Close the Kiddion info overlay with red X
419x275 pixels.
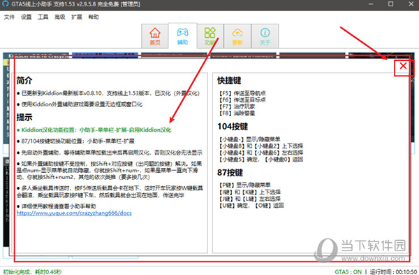(403, 66)
